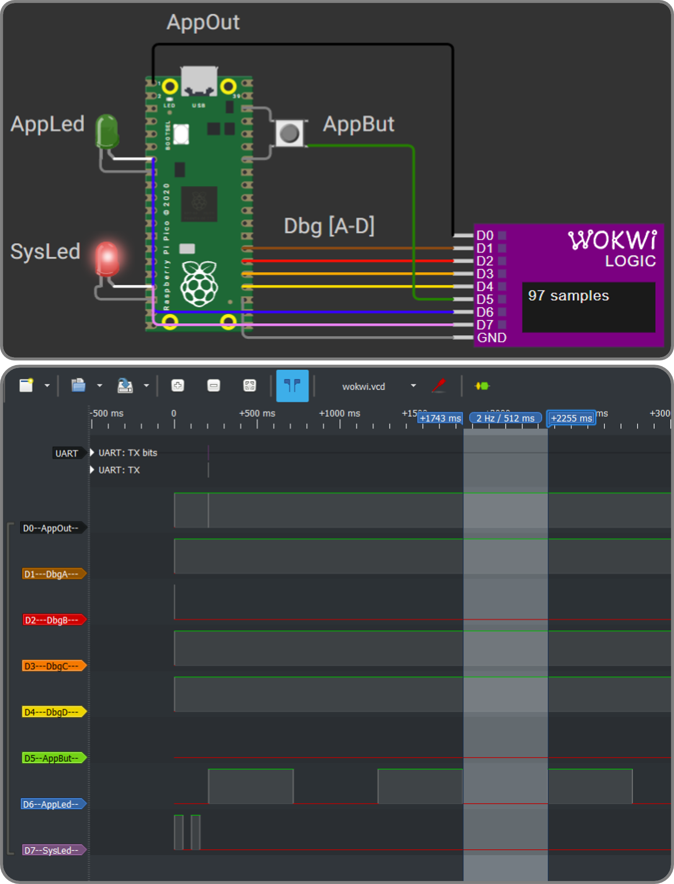Open the dropdown arrow beside open file

(100, 386)
